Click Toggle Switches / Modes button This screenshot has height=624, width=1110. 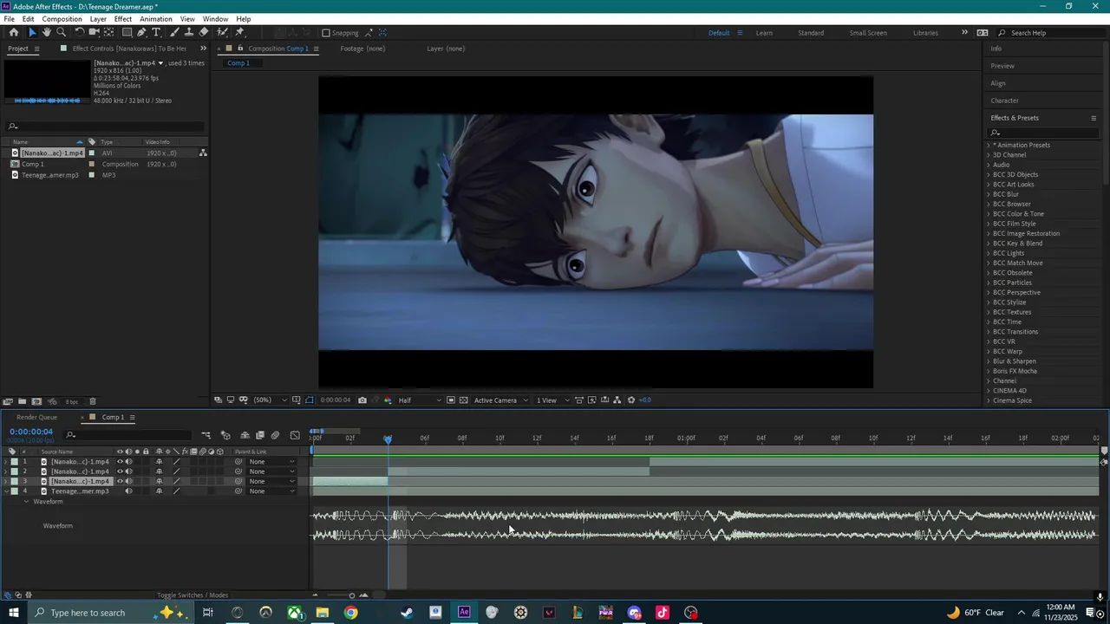[x=193, y=595]
